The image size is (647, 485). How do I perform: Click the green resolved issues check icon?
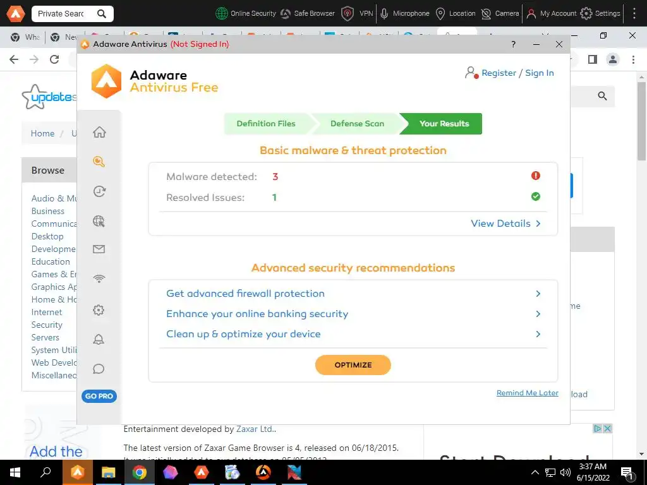536,196
